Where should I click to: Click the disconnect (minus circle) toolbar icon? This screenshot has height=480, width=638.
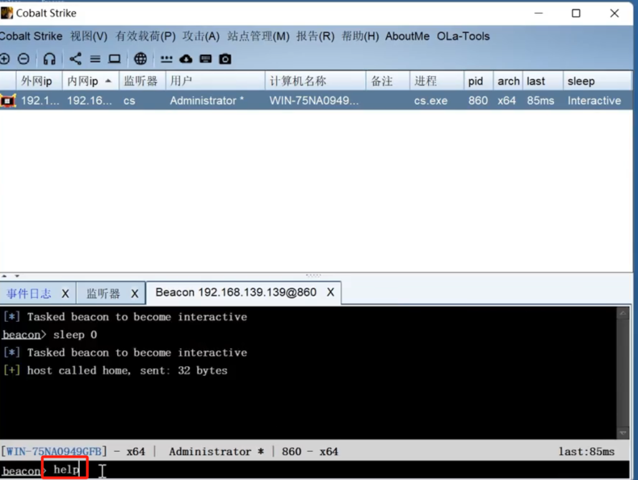tap(24, 59)
